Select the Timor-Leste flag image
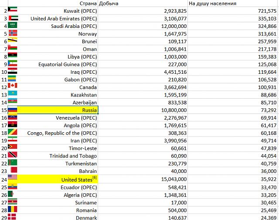The image size is (279, 220). click(x=13, y=146)
